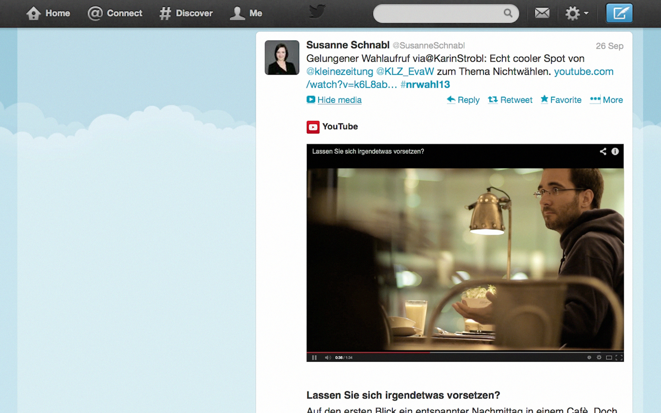Compose a new tweet
Viewport: 661px width, 413px height.
tap(619, 13)
